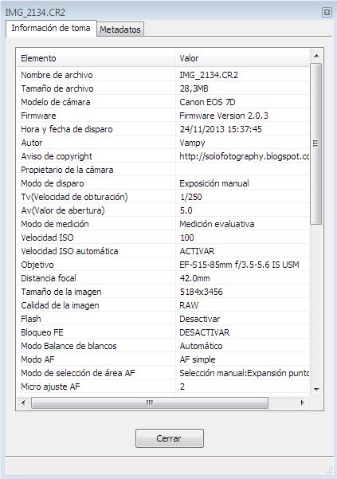Select the Velocidad ISO automática row

[x=163, y=251]
